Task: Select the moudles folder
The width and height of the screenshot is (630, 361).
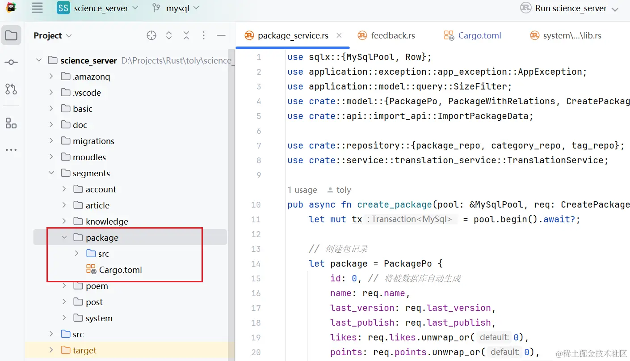Action: pos(89,157)
